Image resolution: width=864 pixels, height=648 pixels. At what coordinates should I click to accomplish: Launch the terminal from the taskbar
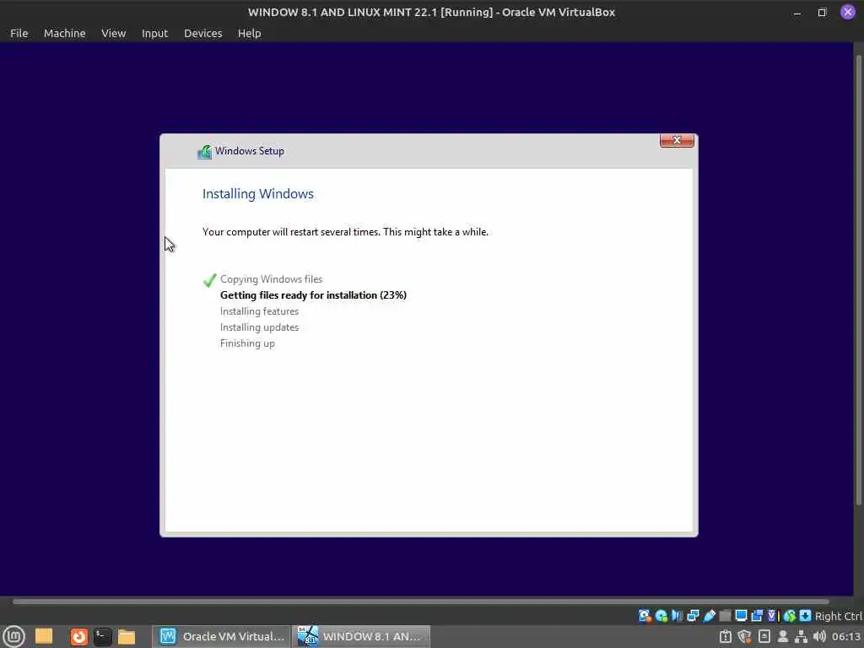coord(102,636)
